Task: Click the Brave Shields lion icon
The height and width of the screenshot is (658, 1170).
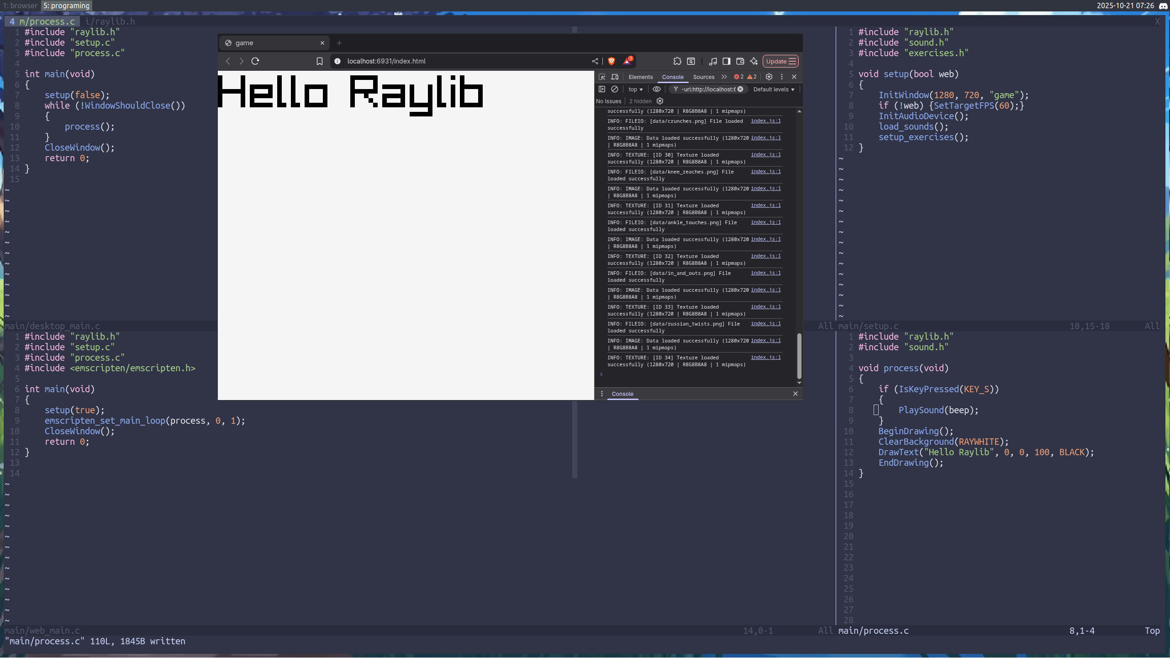Action: click(611, 61)
